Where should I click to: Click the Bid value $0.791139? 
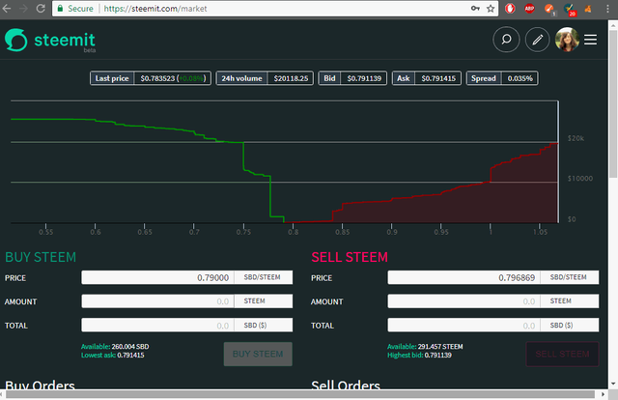[364, 78]
